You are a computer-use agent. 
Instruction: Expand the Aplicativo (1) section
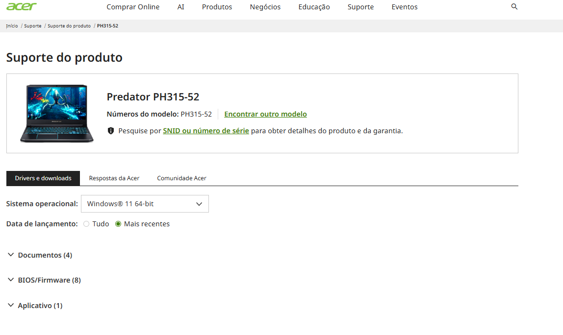click(x=35, y=306)
